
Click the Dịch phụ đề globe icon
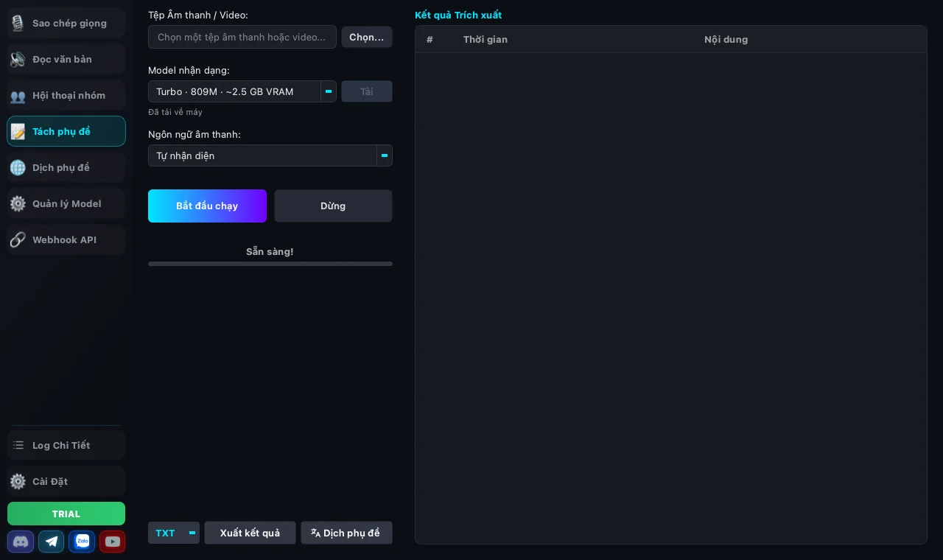pos(18,167)
